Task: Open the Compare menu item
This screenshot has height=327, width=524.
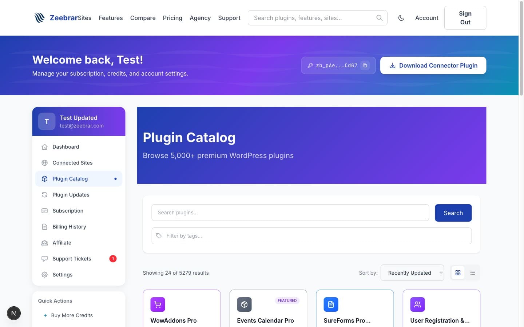Action: pyautogui.click(x=143, y=18)
